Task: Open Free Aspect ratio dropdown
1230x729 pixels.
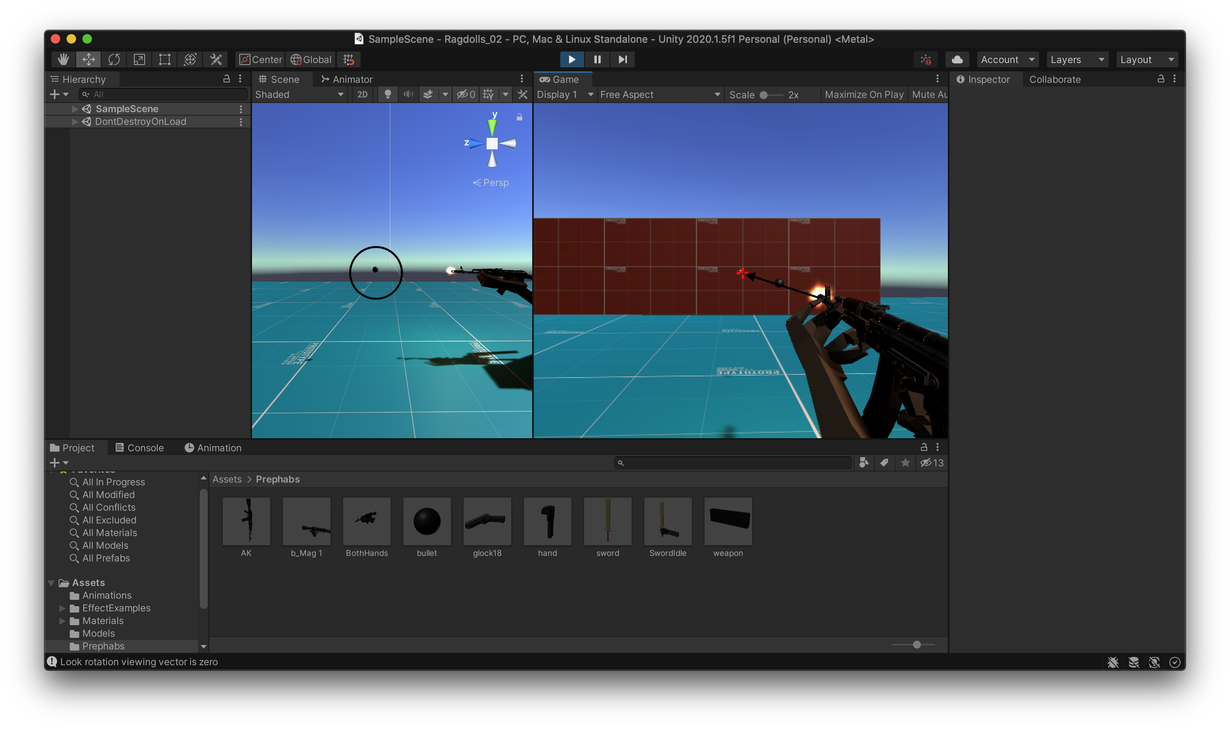Action: [660, 94]
